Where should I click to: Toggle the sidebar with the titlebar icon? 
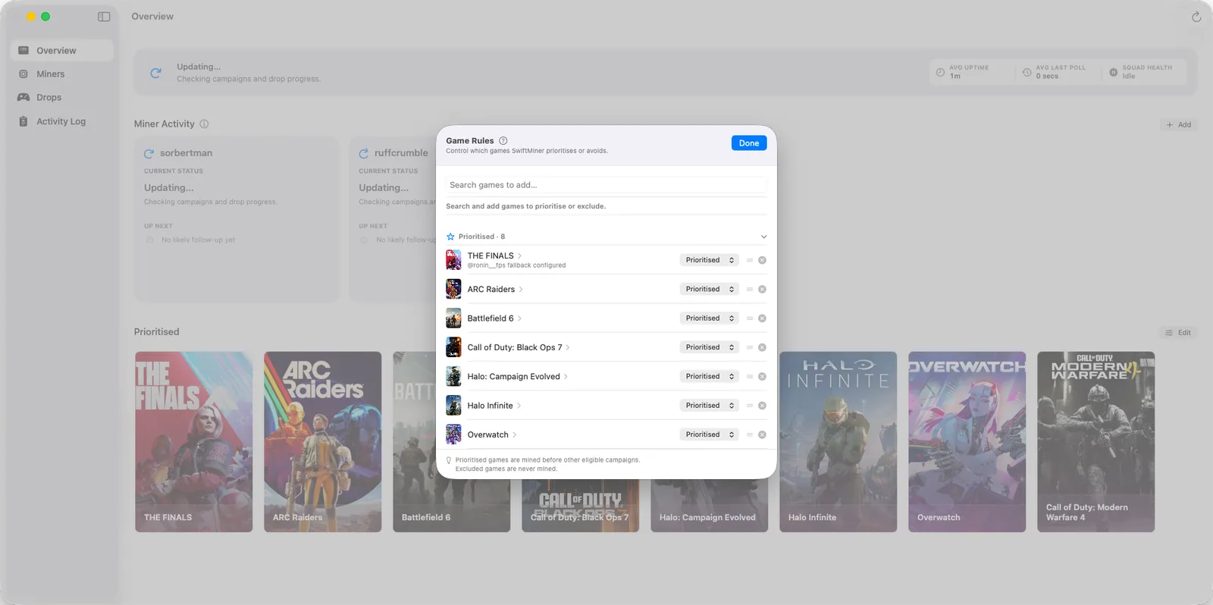(x=104, y=17)
